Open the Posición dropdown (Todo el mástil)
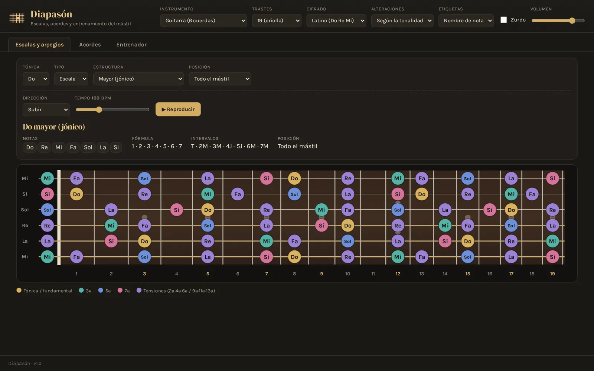Viewport: 594px width, 371px height. point(220,79)
